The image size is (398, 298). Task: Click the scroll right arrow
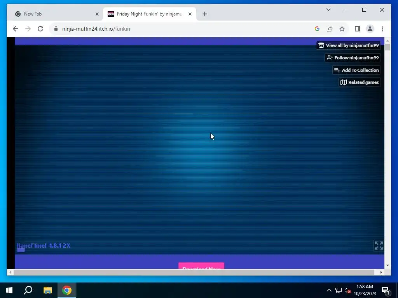(x=381, y=272)
